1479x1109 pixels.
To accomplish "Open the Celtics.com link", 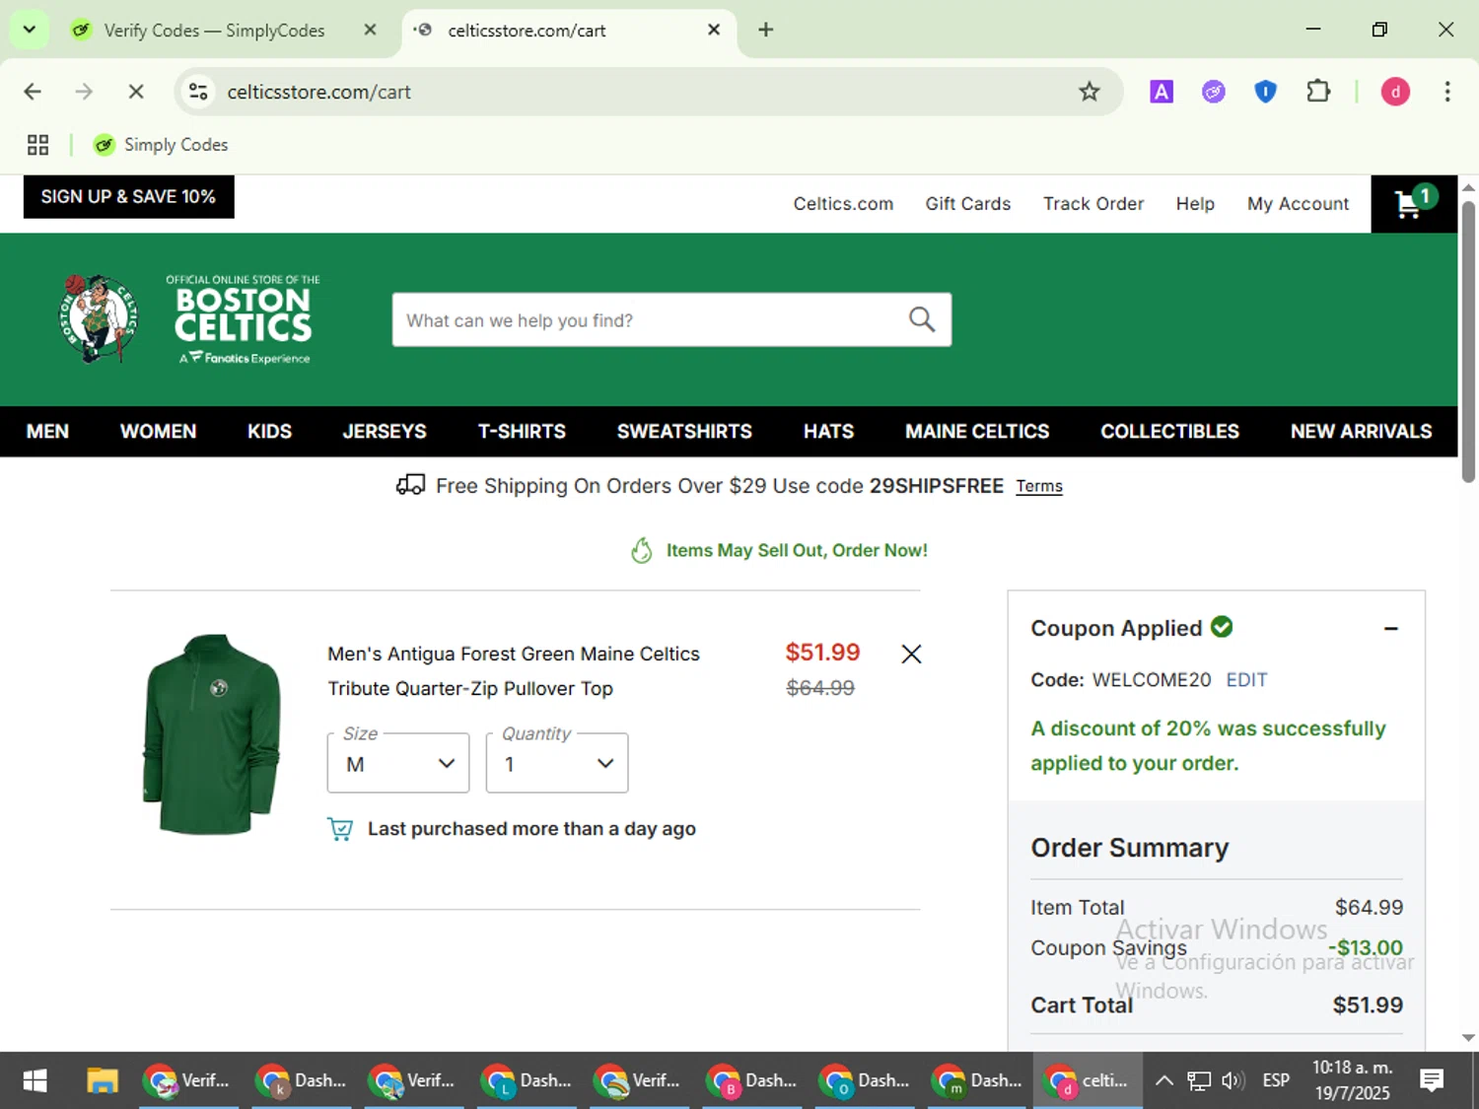I will (x=843, y=204).
